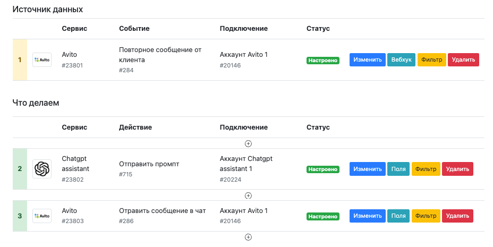Click Удалить on the Chatgpt assistant step
This screenshot has height=247, width=493.
coord(457,169)
